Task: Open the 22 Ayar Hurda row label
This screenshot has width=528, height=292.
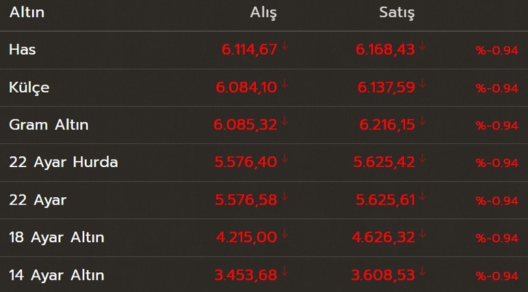Action: point(64,162)
